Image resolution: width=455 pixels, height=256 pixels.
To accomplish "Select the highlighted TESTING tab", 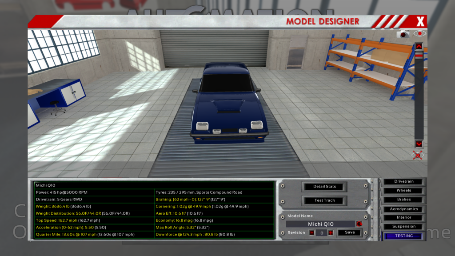I will click(x=404, y=236).
